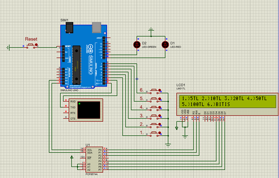Viewport: 279px width, 178px height.
Task: Toggle the red latch dot beside button 3
Action: click(159, 116)
